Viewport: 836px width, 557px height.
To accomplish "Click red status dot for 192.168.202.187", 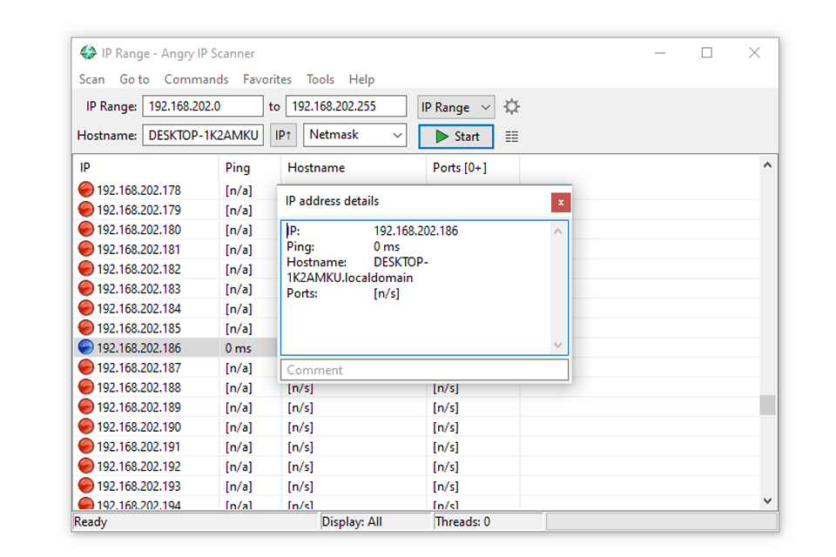I will click(86, 367).
